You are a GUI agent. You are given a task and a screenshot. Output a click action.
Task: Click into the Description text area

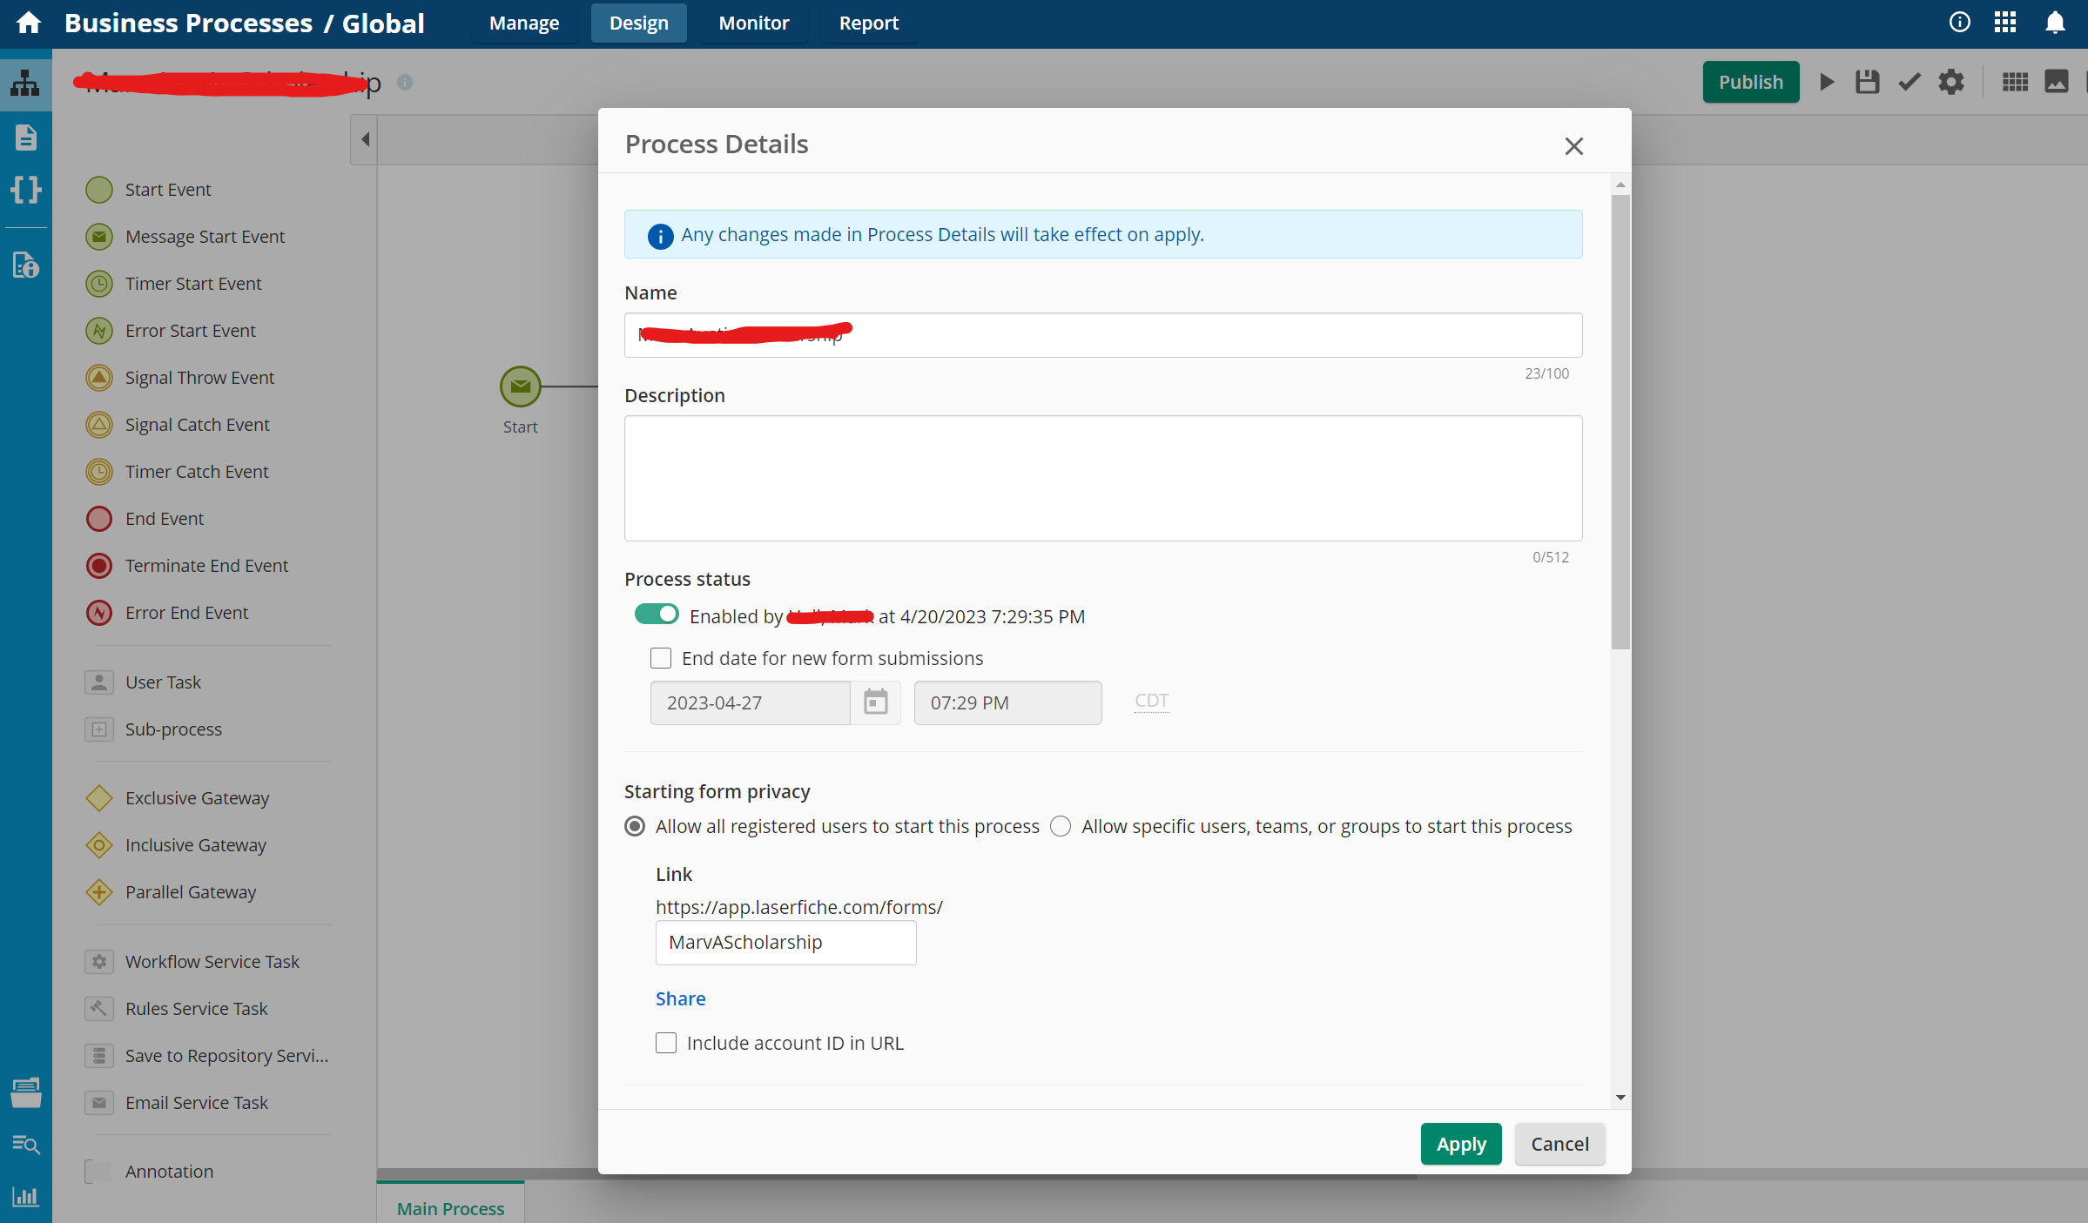pos(1102,478)
